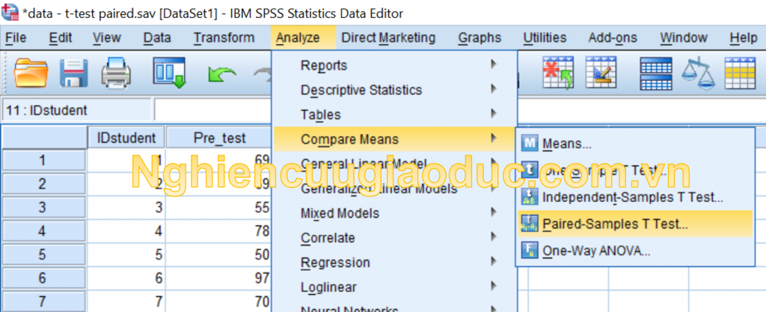Open One-Way ANOVA from Compare Means
The width and height of the screenshot is (766, 312).
point(596,251)
